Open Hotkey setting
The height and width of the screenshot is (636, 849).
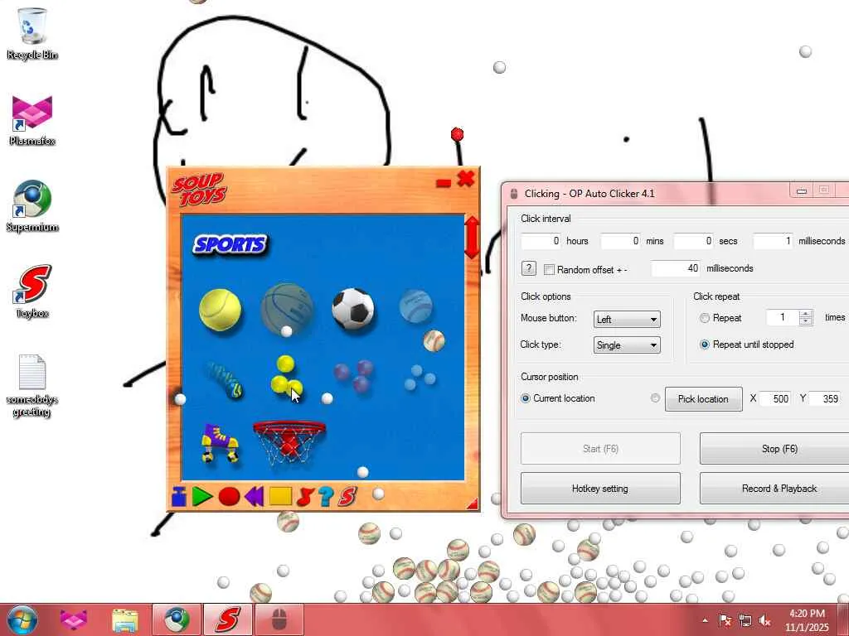click(600, 489)
